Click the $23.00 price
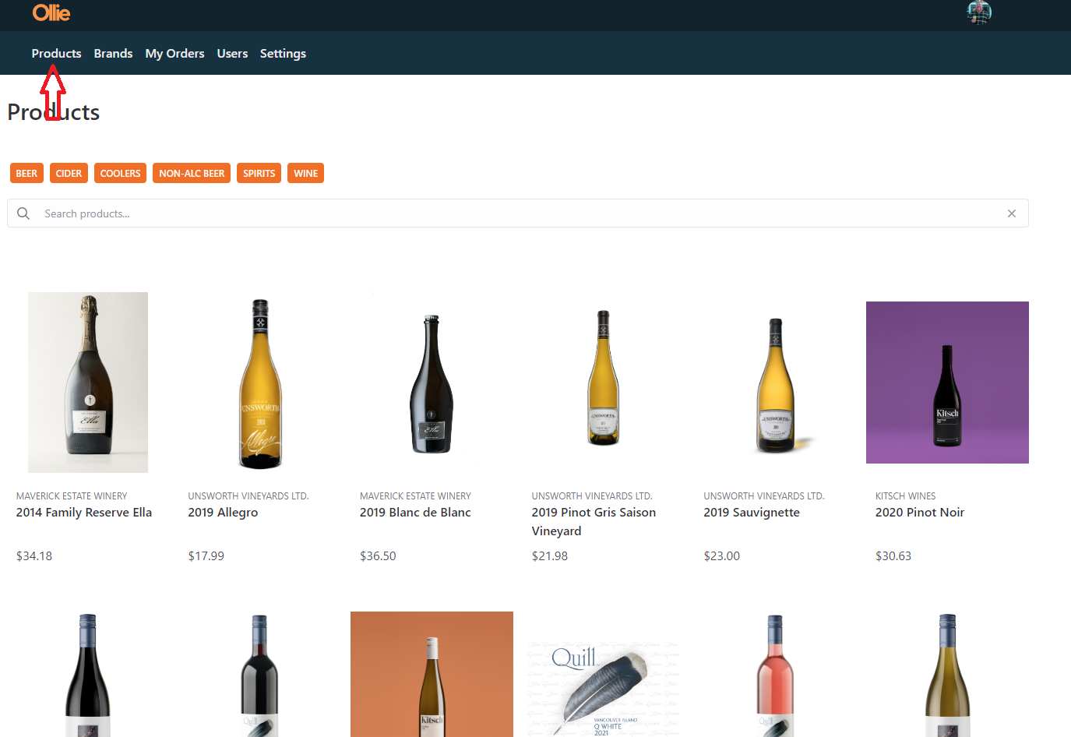Viewport: 1071px width, 737px height. [x=722, y=556]
